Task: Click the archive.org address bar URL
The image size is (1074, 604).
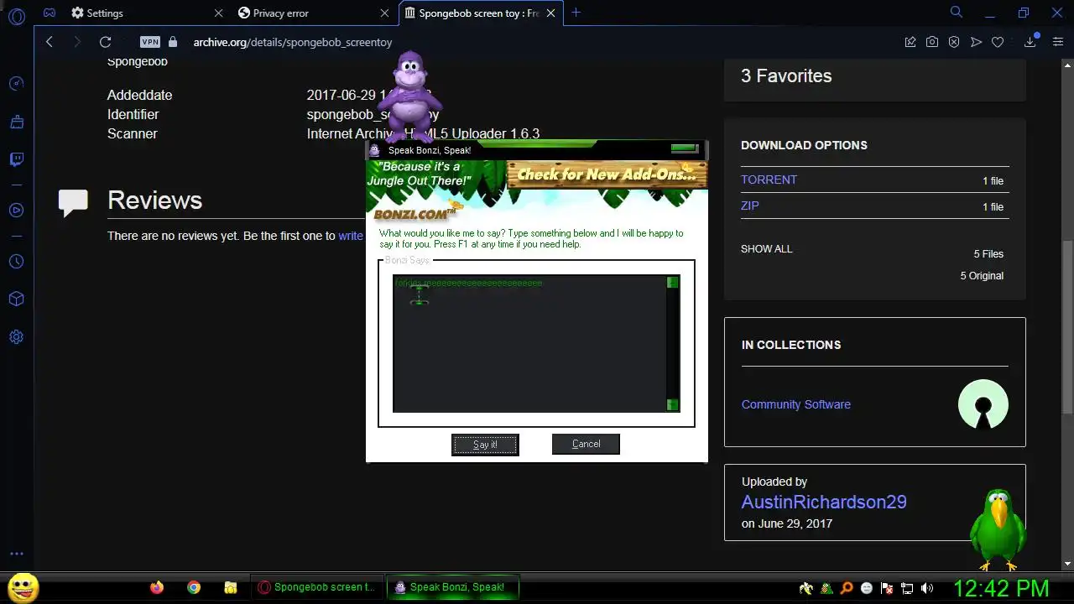Action: click(293, 42)
